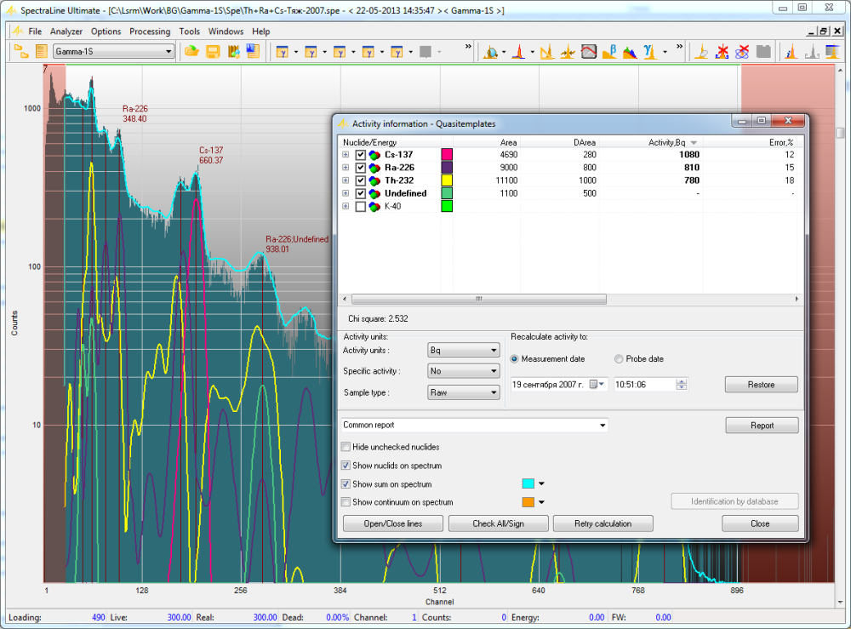Click the beta spectrum toolbar icon
Screen dimensions: 851x629
point(609,52)
